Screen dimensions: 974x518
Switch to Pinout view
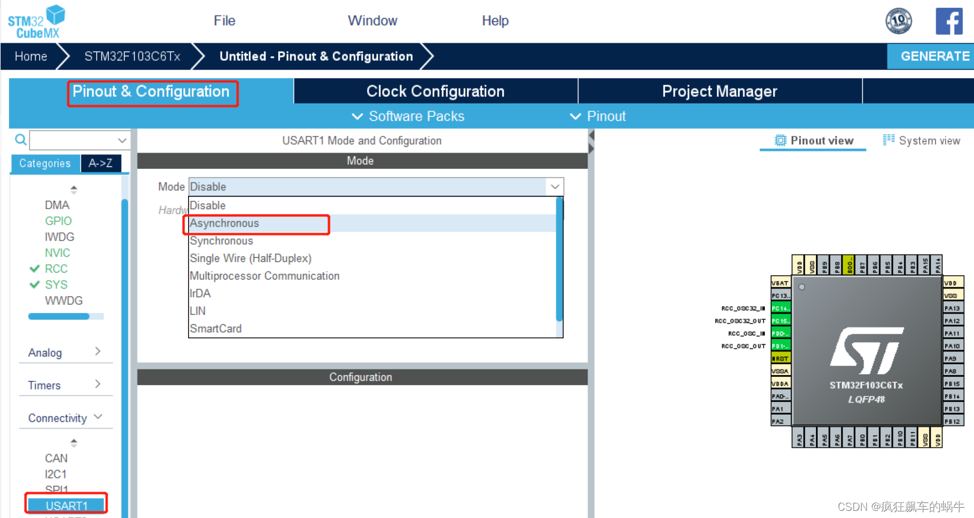[814, 141]
